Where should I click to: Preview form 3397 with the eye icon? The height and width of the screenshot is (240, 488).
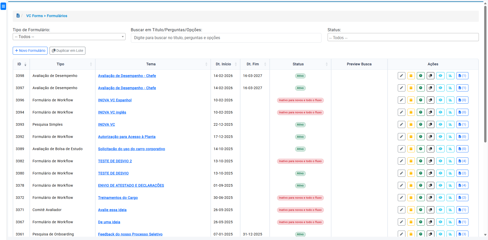click(x=440, y=88)
